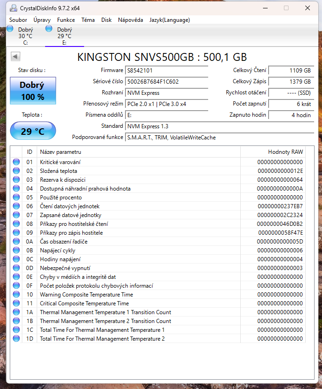This screenshot has height=389, width=322.
Task: Click the status orb for disk C:
Action: [x=10, y=29]
